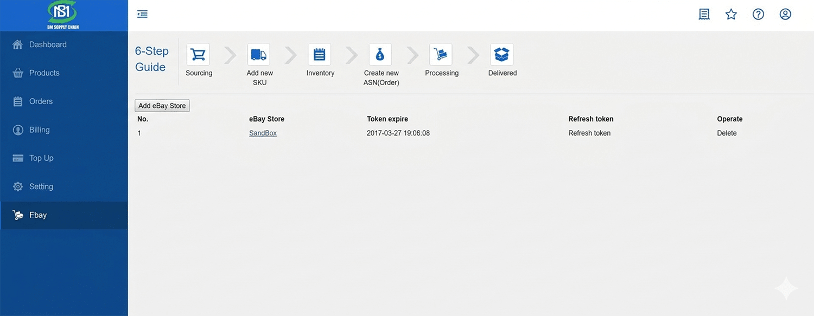Open the user account icon
The width and height of the screenshot is (814, 316).
[785, 14]
